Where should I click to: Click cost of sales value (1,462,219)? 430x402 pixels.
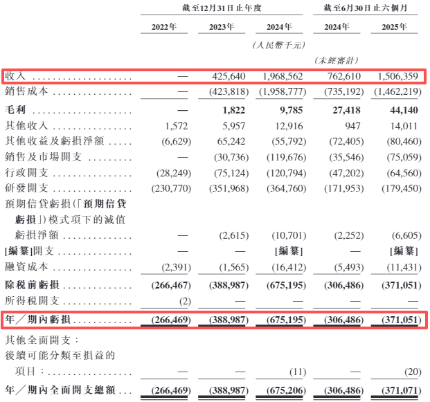398,91
